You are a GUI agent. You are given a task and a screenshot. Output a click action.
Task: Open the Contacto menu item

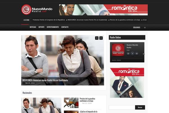(65, 27)
